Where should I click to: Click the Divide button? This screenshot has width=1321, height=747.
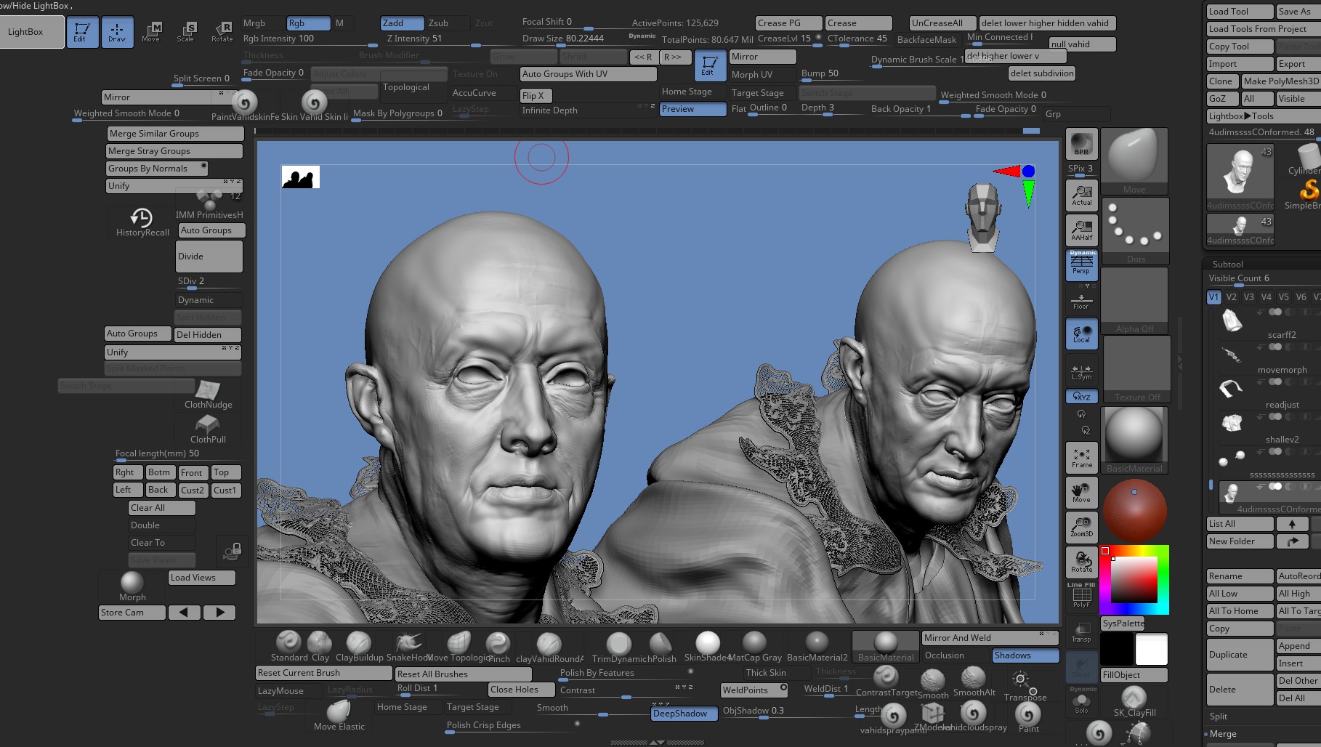pyautogui.click(x=209, y=256)
